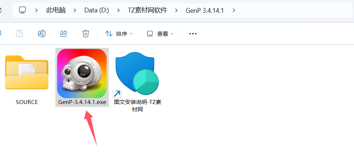
Task: Open TZ素材网软件 breadcrumb folder
Action: [147, 10]
